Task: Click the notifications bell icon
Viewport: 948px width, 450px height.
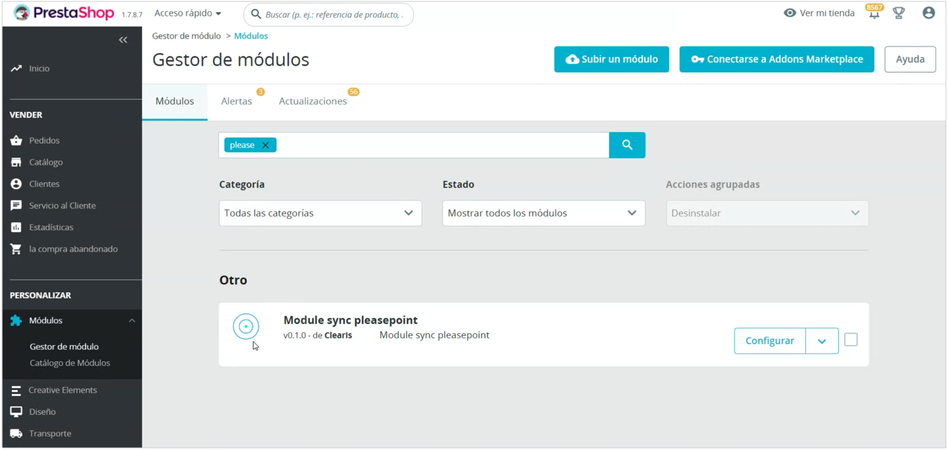Action: pyautogui.click(x=873, y=14)
